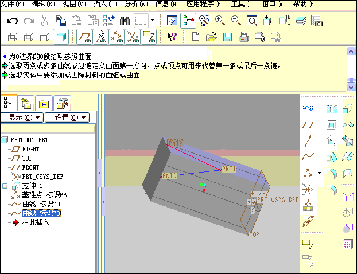The width and height of the screenshot is (357, 274).
Task: Click the Open folder icon
Action: point(212,37)
